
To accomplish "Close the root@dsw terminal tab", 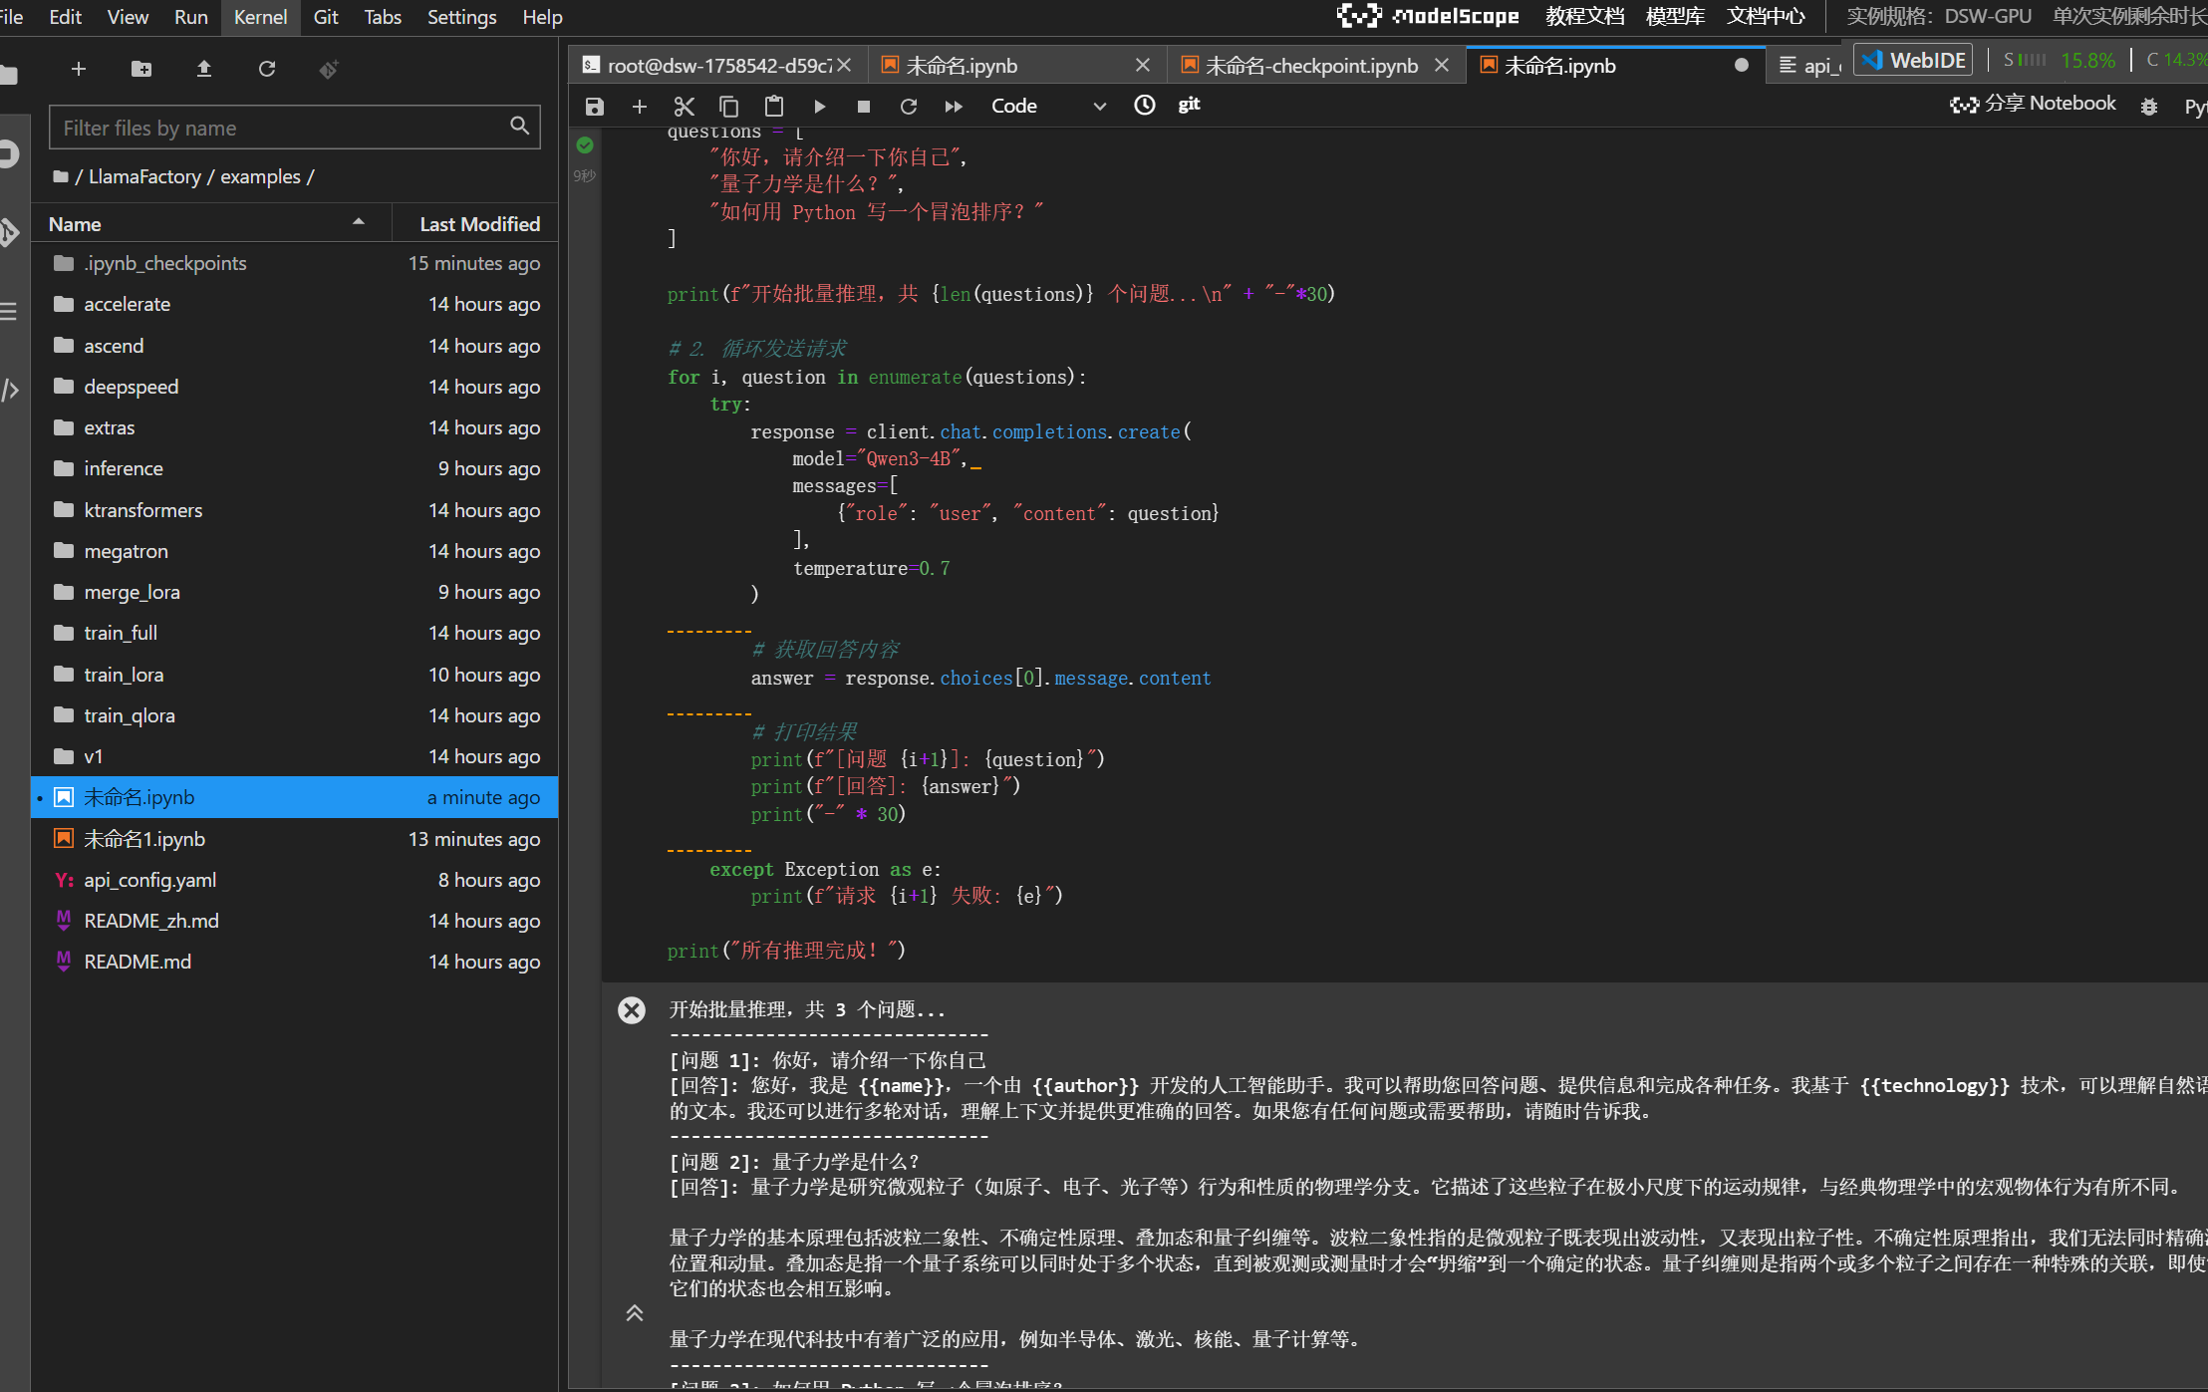I will pyautogui.click(x=844, y=65).
